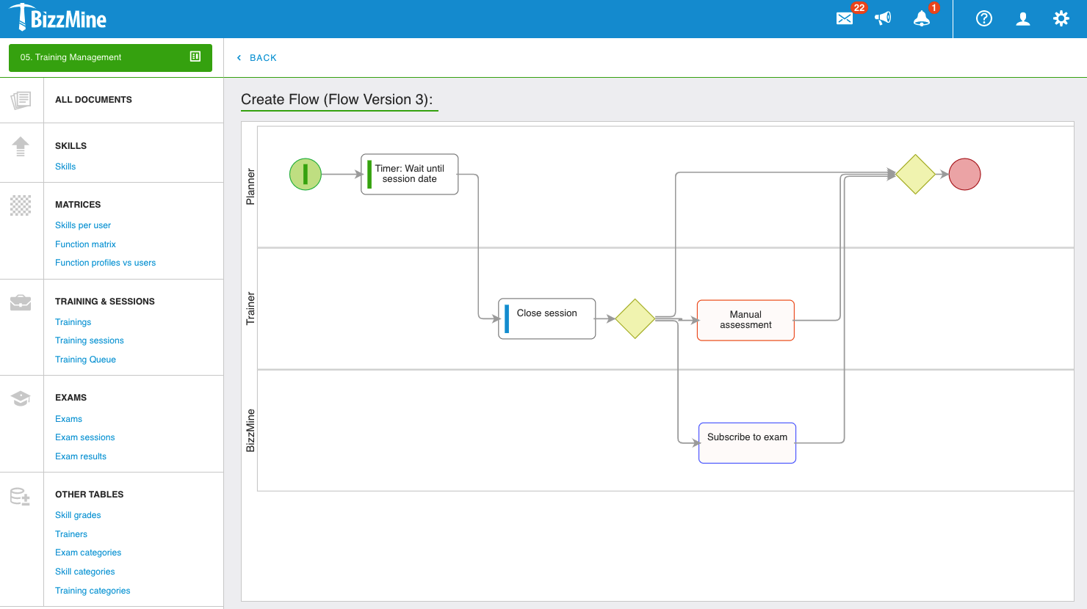The image size is (1087, 609).
Task: Open ALL DOCUMENTS in the sidebar
Action: pos(93,100)
